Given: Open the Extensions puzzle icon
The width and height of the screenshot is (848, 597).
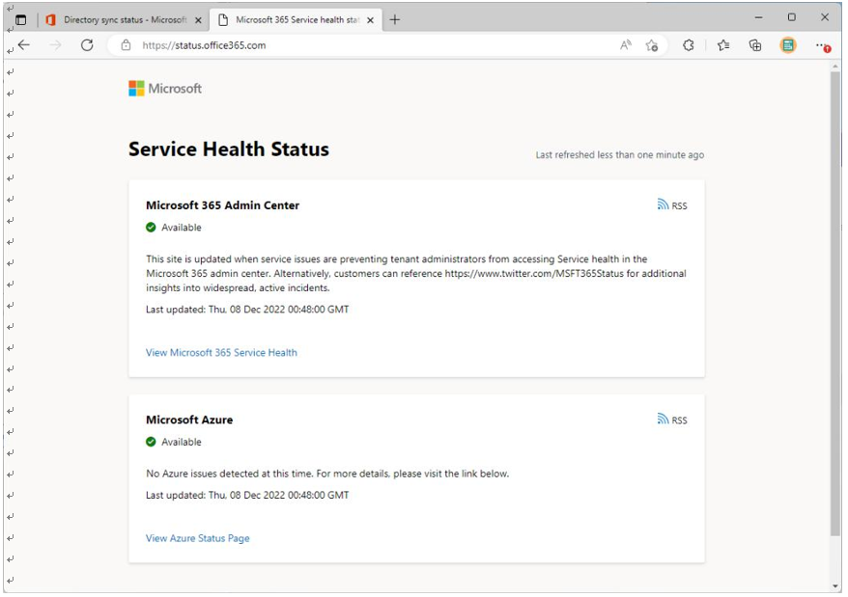Looking at the screenshot, I should (689, 45).
